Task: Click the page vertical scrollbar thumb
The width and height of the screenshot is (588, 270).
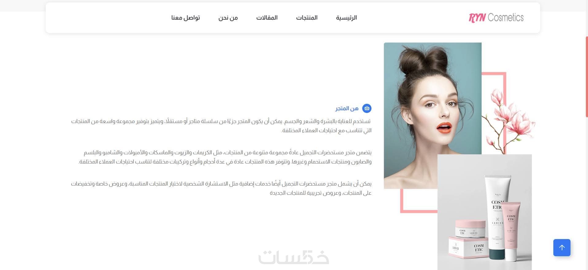Action: click(x=586, y=77)
